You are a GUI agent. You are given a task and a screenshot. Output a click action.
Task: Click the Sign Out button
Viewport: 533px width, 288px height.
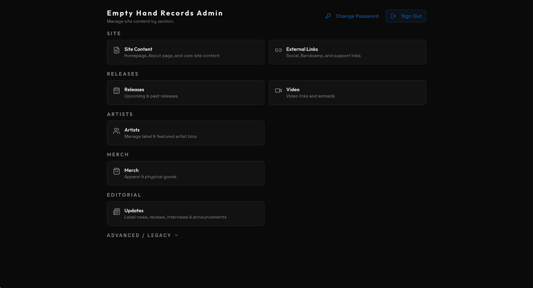[406, 16]
